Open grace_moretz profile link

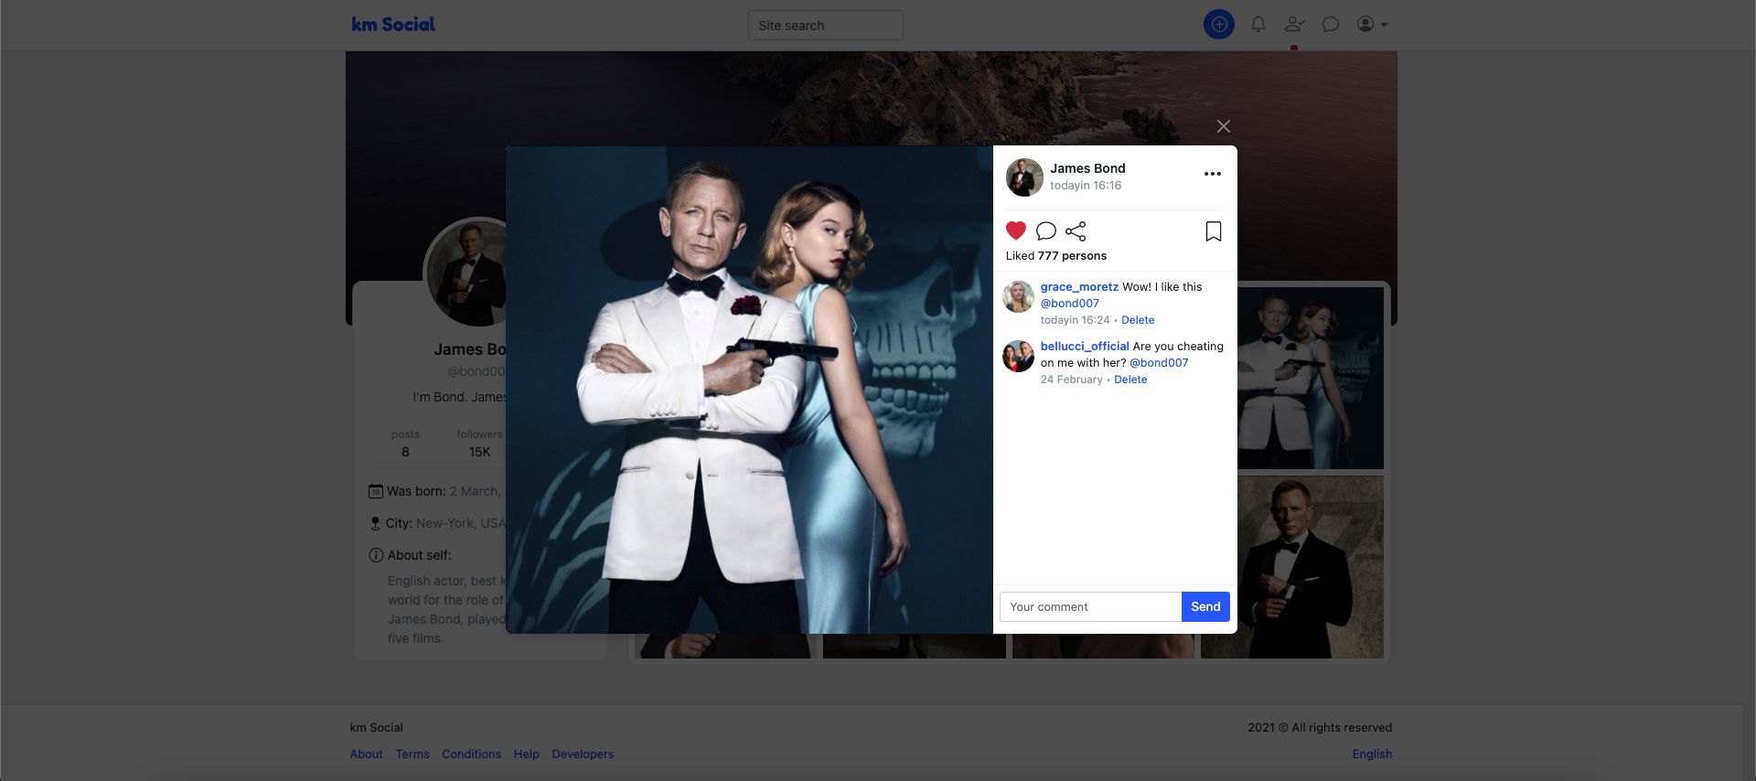pos(1079,287)
